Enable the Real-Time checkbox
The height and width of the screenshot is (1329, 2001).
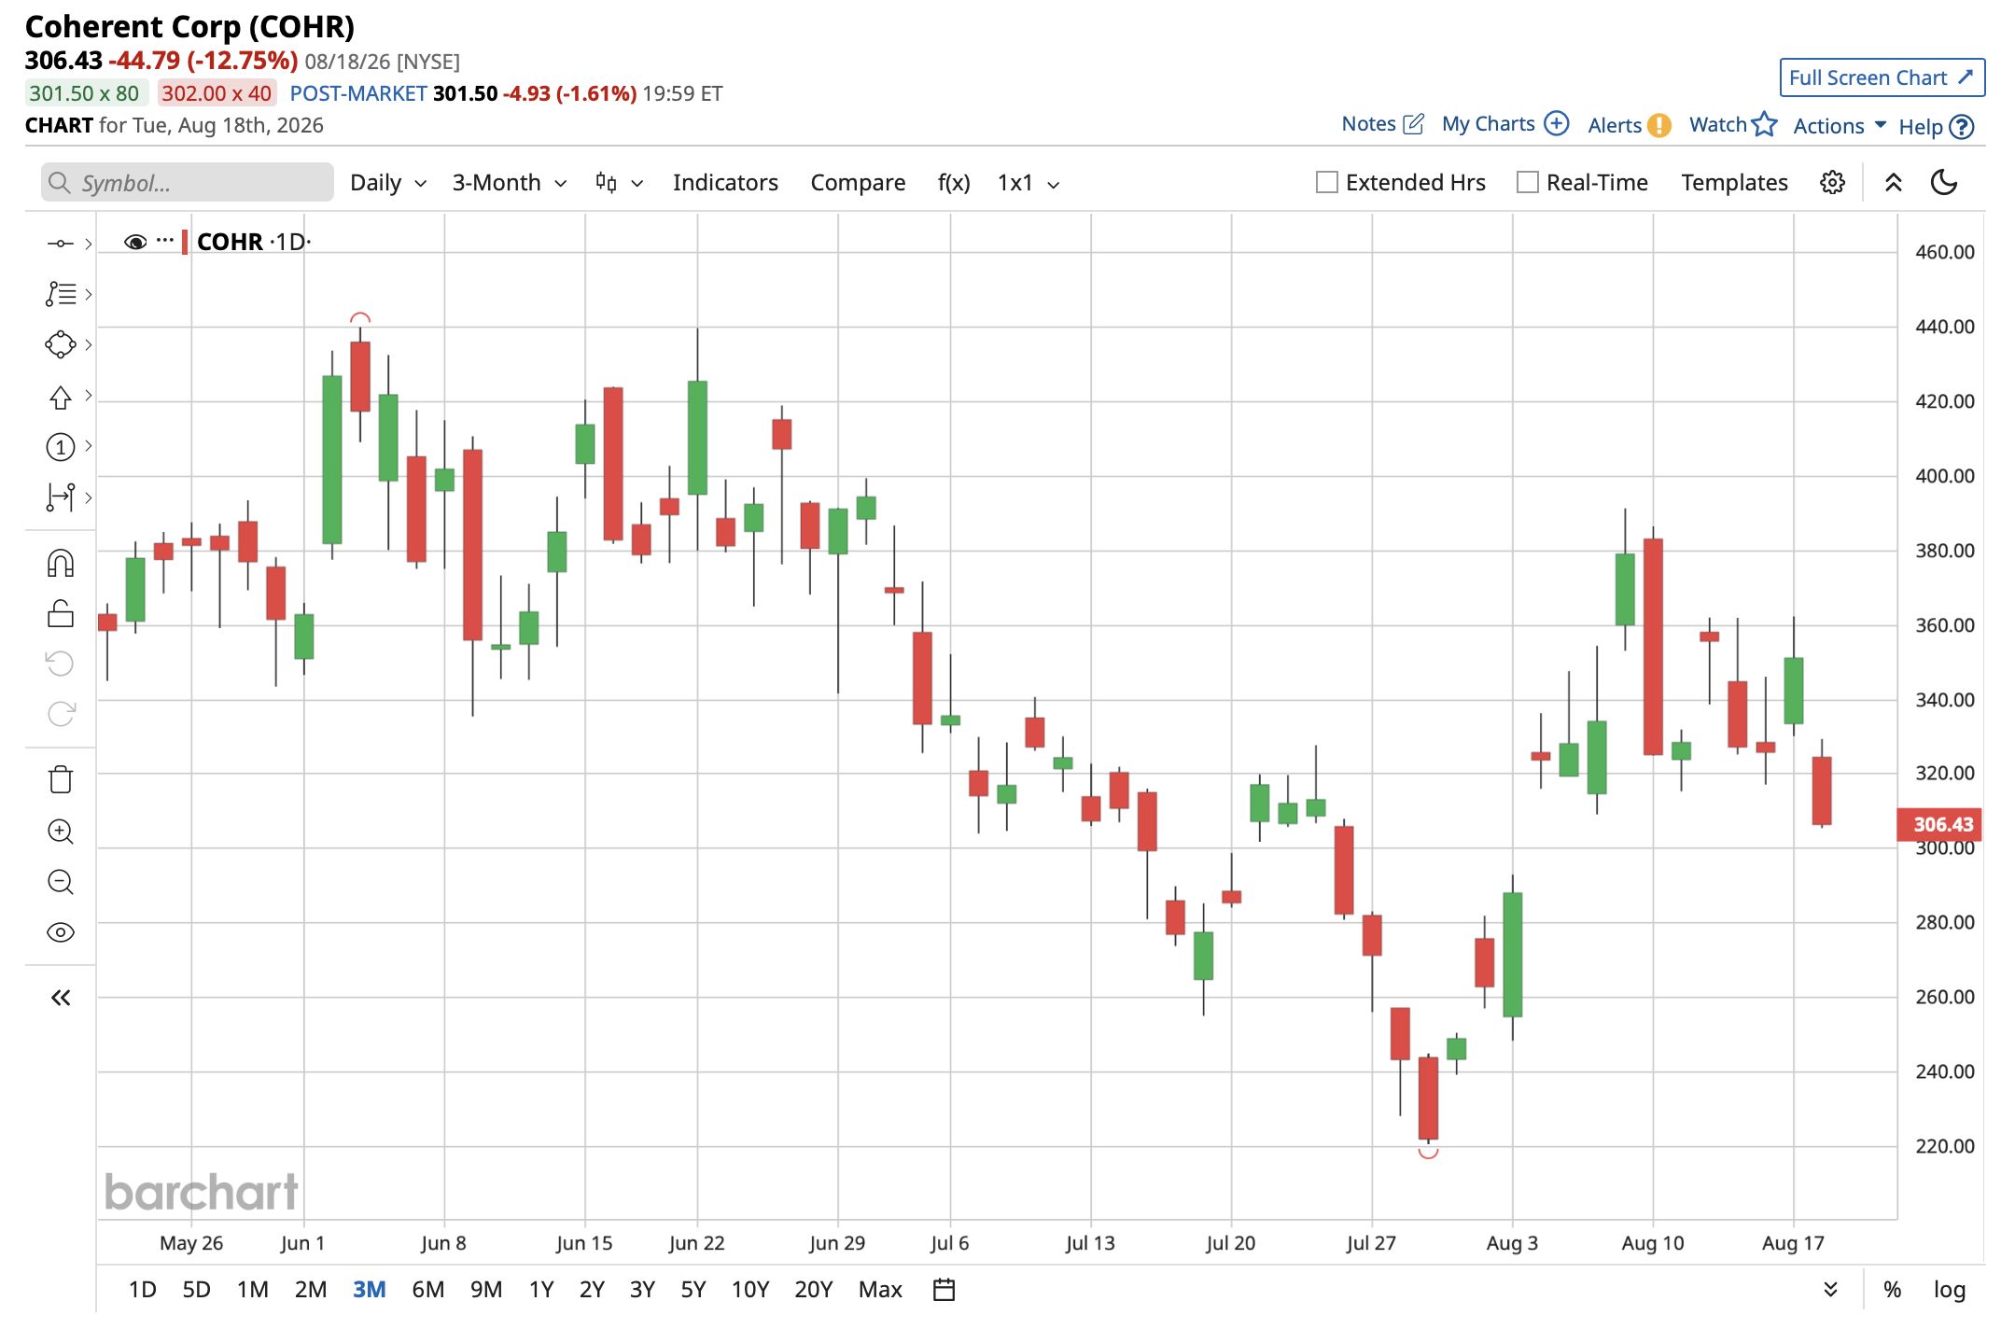[x=1528, y=182]
